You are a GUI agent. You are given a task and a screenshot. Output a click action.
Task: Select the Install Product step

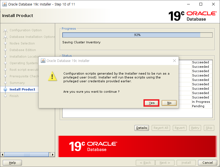point(22,89)
